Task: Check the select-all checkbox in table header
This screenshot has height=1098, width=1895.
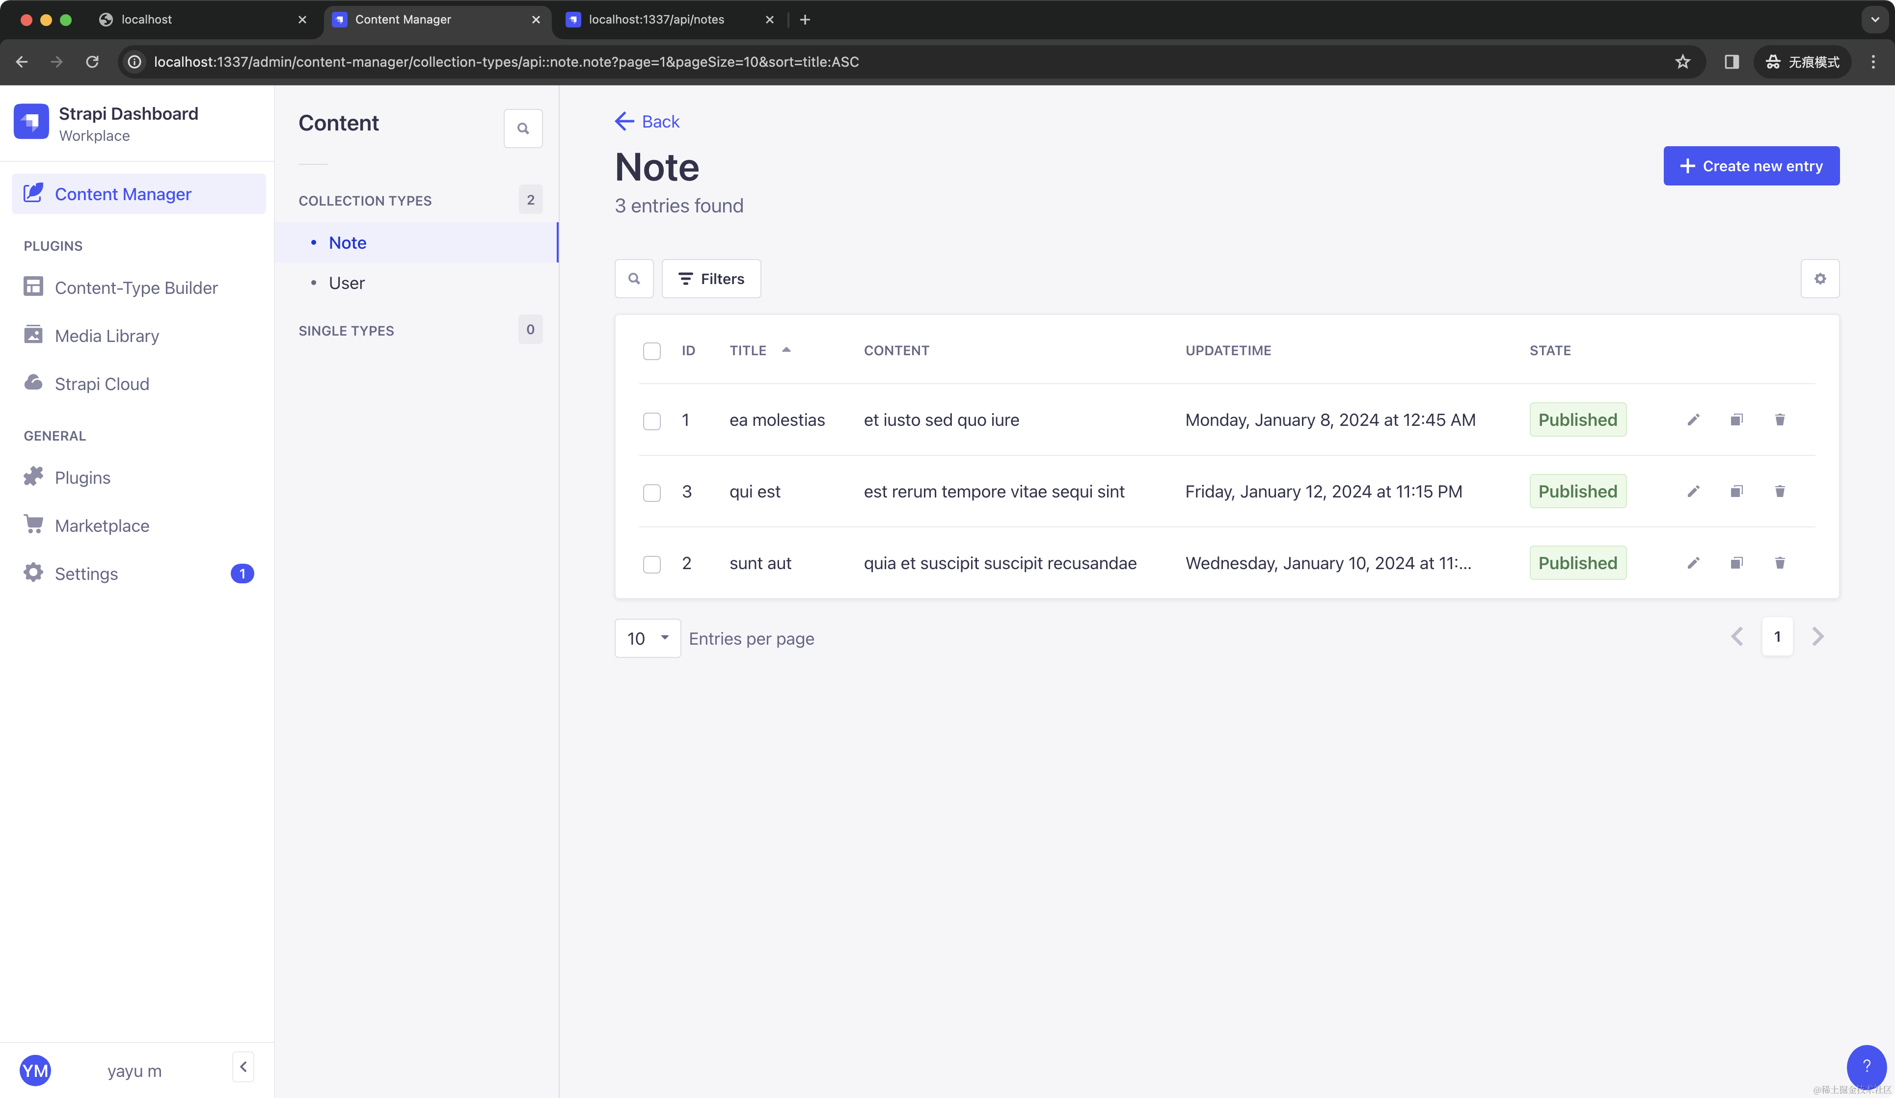Action: point(652,351)
